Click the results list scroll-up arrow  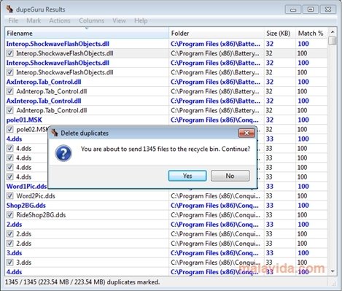[333, 32]
